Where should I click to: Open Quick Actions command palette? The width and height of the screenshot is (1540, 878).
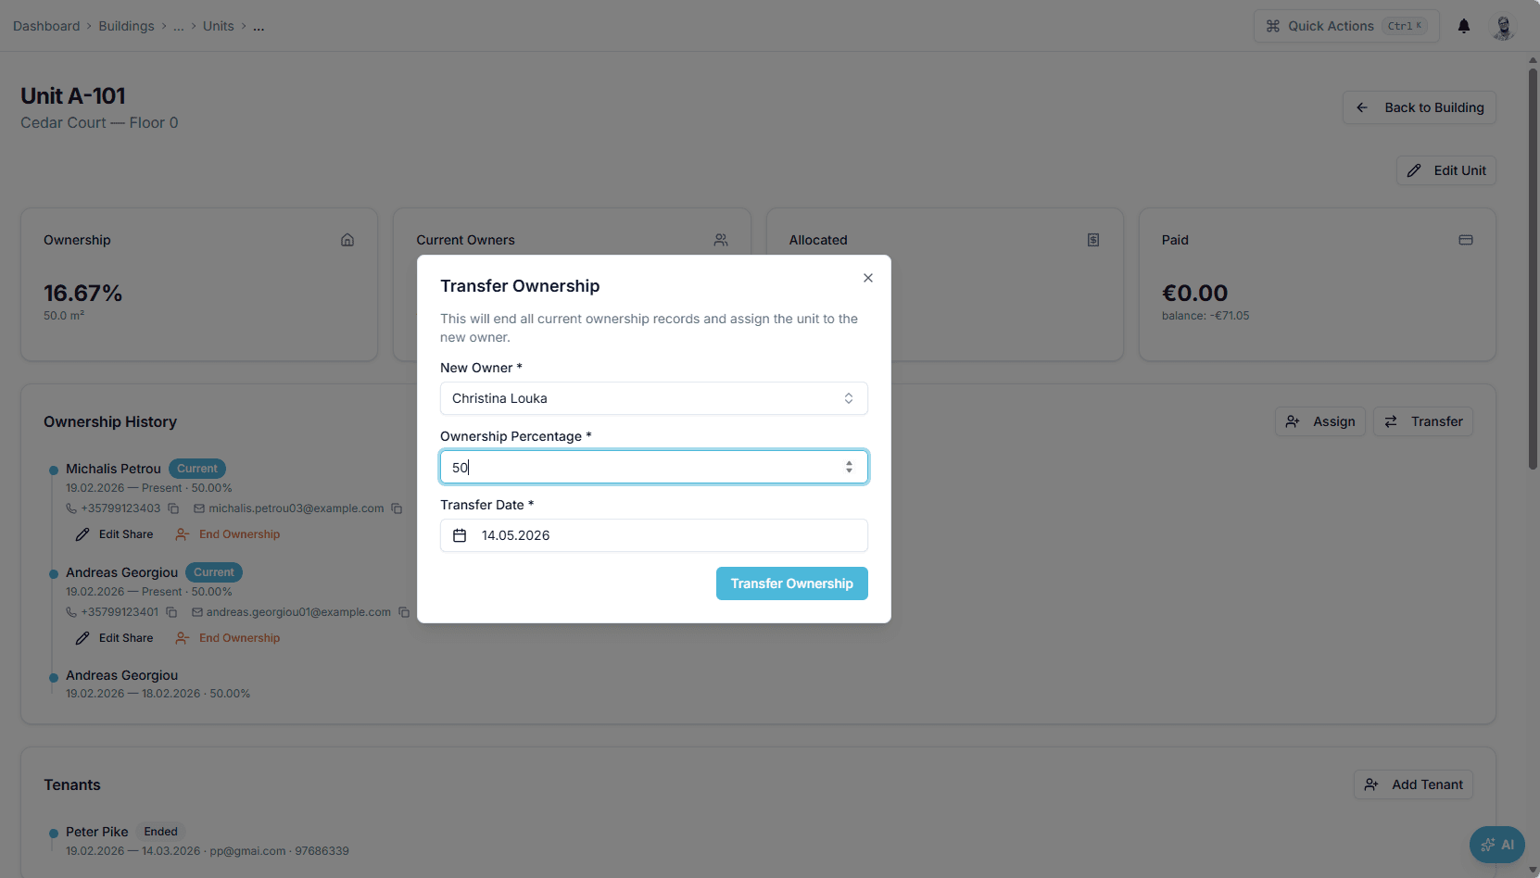[x=1346, y=26]
